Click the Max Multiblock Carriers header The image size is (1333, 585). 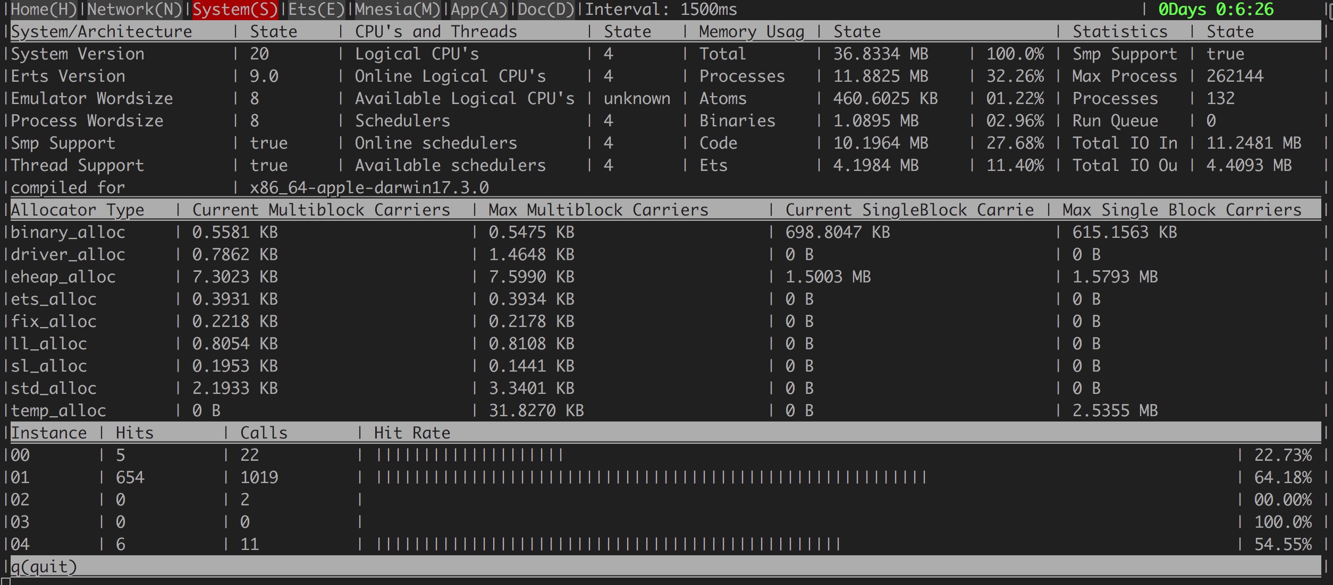(x=598, y=210)
